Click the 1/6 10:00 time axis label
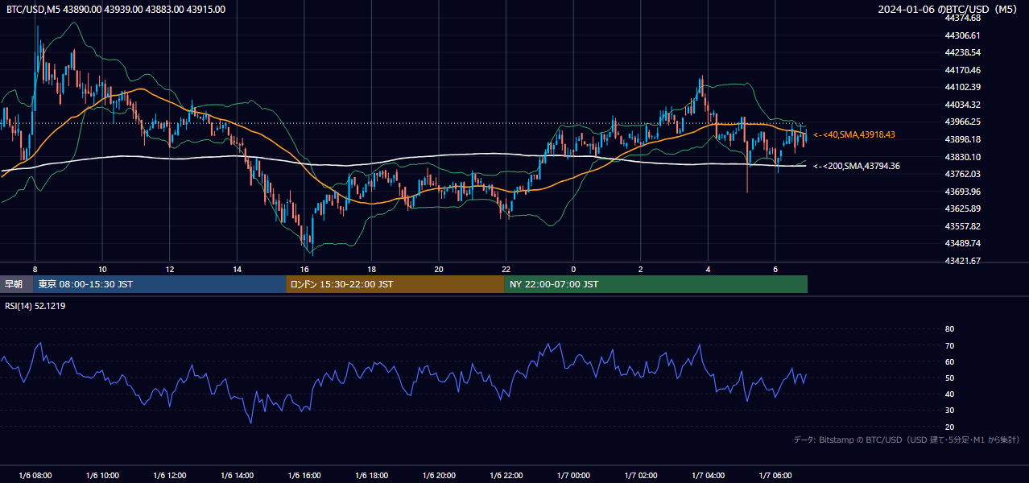1029x483 pixels. point(102,476)
